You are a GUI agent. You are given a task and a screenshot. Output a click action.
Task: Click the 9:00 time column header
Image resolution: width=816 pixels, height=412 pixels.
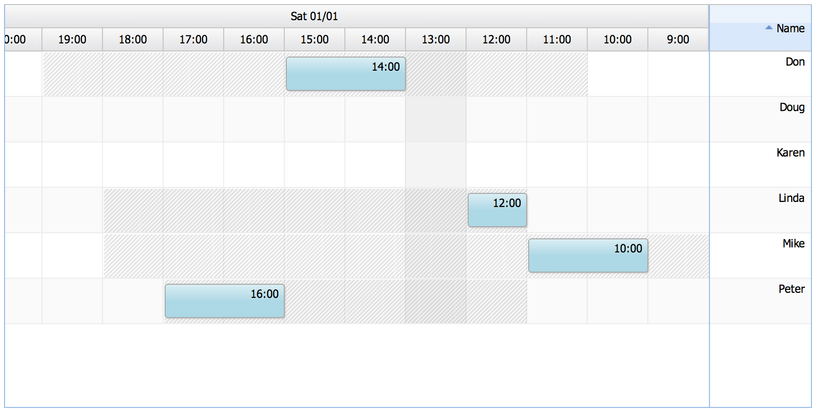click(678, 39)
